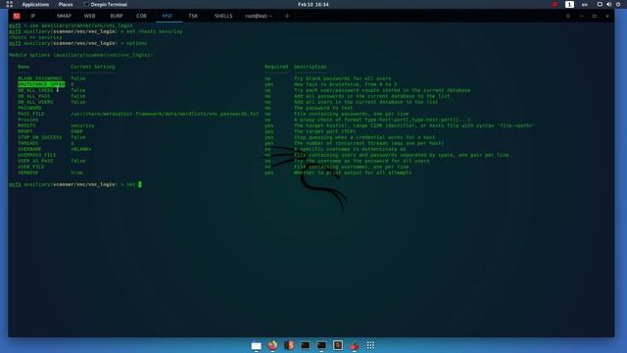Click the highlighted BRUTEFORCE_SPEED option name

pos(41,84)
